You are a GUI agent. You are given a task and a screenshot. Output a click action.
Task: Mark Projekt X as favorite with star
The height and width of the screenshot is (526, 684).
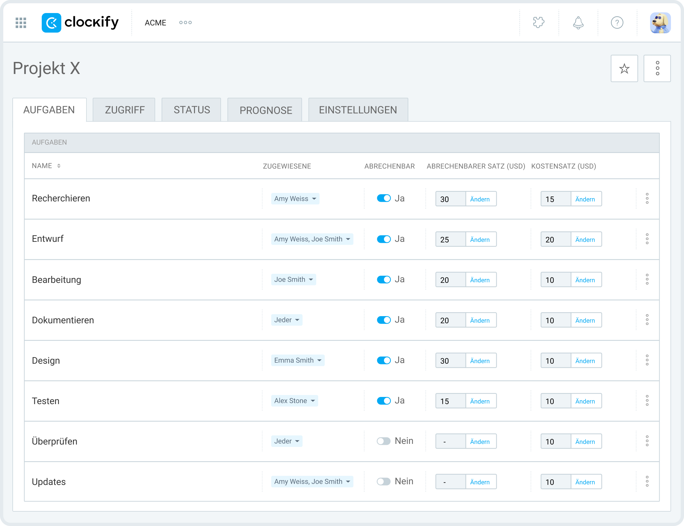tap(624, 68)
